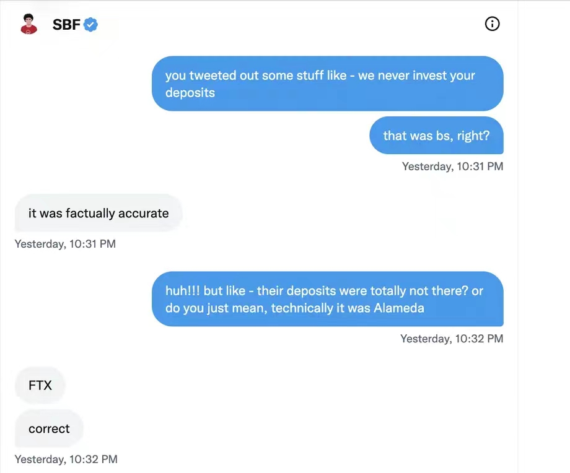Click the conversation header area
Viewport: 570px width, 473px height.
260,24
